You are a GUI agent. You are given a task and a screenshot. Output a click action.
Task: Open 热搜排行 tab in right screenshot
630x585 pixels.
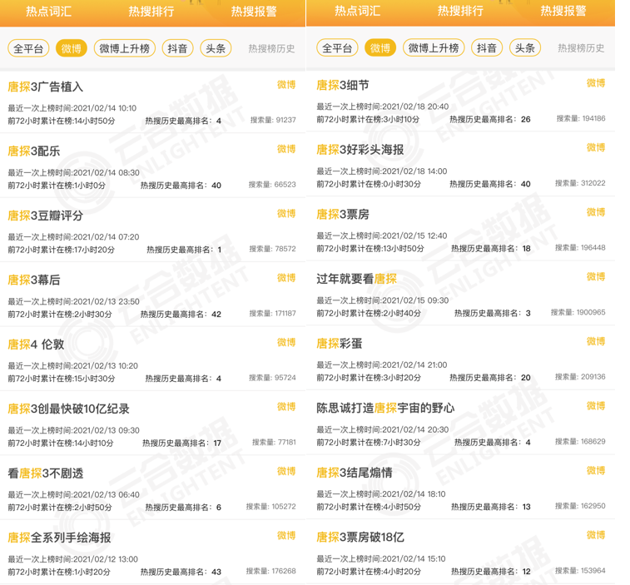(x=460, y=11)
